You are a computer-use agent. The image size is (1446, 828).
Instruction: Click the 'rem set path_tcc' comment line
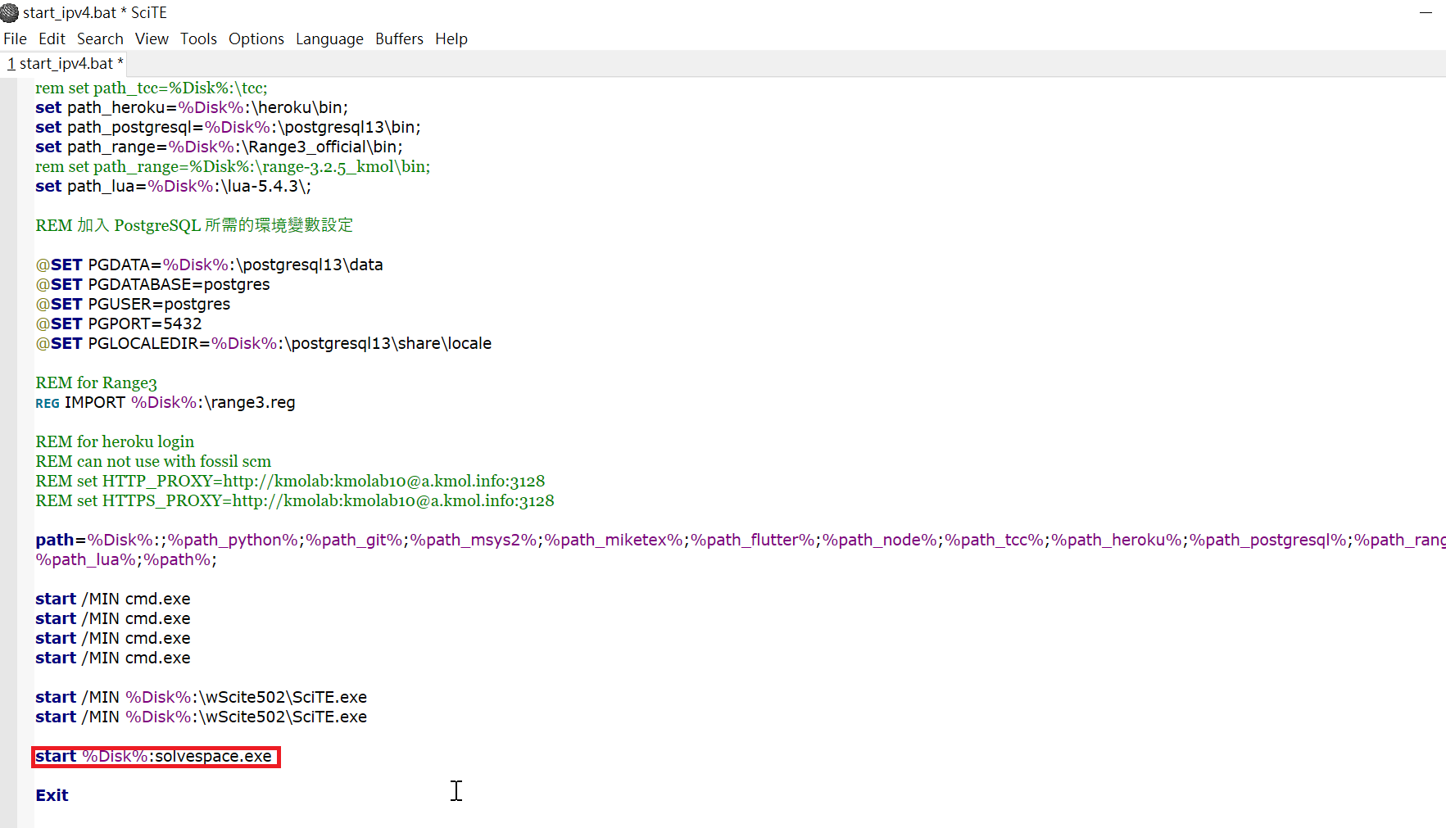coord(152,88)
